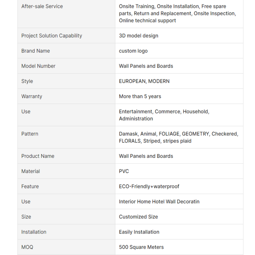Screen dimensions: 255x255
Task: Select the "More than 5 years" value
Action: [x=140, y=96]
